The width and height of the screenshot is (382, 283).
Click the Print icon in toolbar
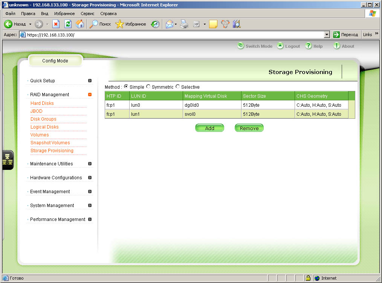184,24
